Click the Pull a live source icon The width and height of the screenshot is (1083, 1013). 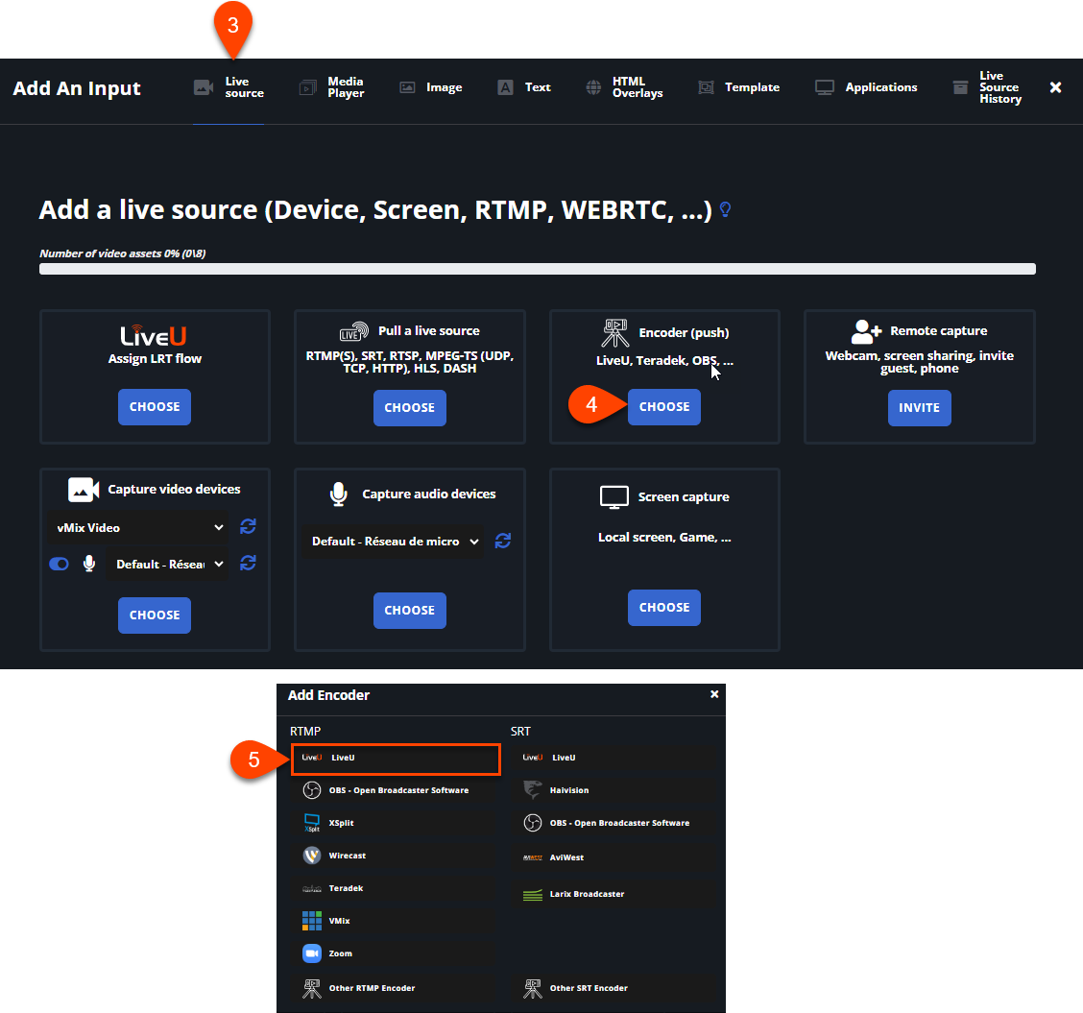click(x=353, y=331)
